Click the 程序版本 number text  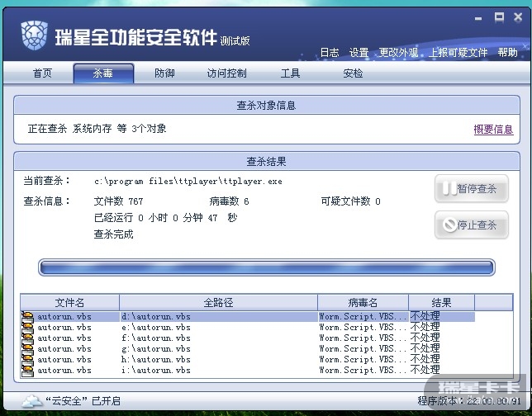tap(469, 401)
